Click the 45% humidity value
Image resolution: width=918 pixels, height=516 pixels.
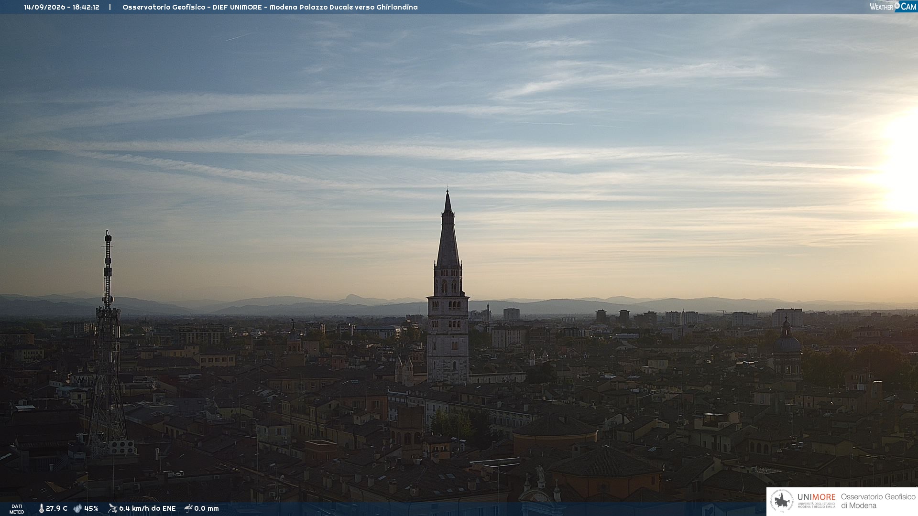click(91, 508)
